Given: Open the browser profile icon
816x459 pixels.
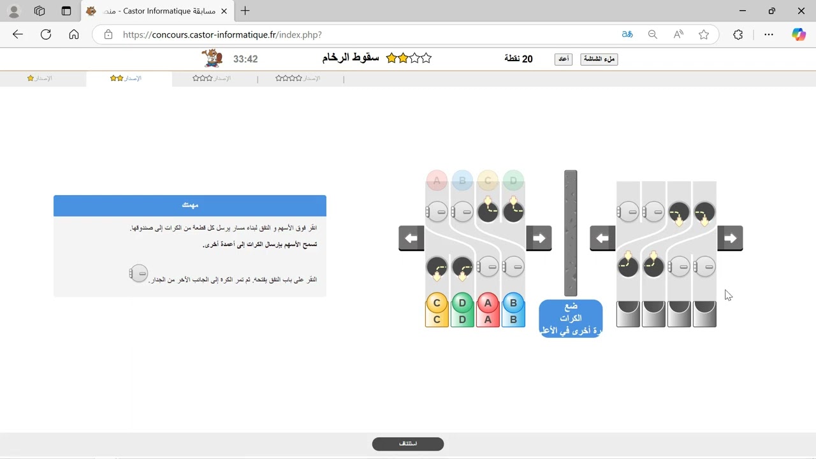Looking at the screenshot, I should point(13,11).
